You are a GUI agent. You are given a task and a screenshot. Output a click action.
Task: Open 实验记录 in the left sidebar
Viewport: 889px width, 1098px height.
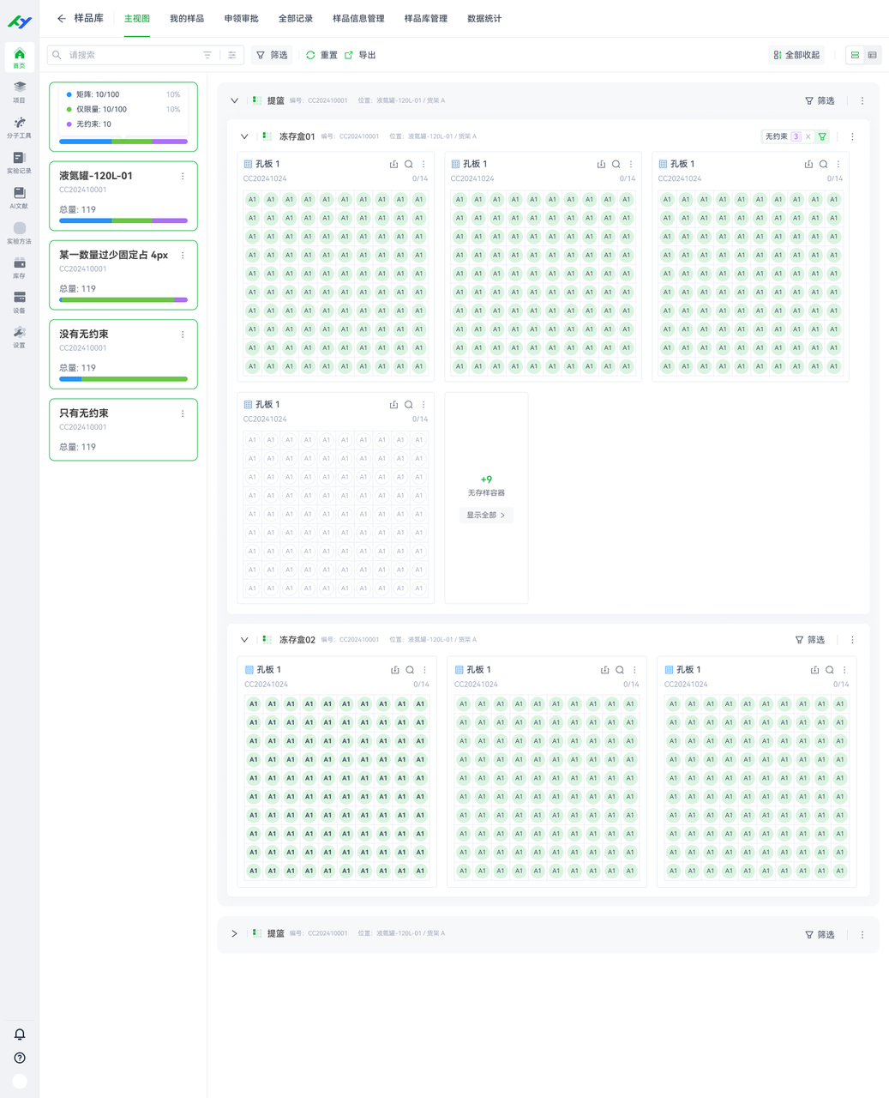[x=19, y=161]
